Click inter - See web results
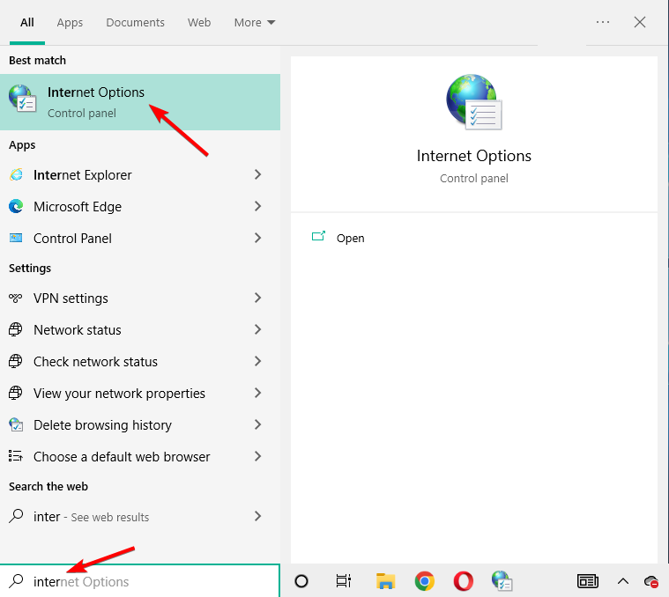669x597 pixels. click(140, 516)
